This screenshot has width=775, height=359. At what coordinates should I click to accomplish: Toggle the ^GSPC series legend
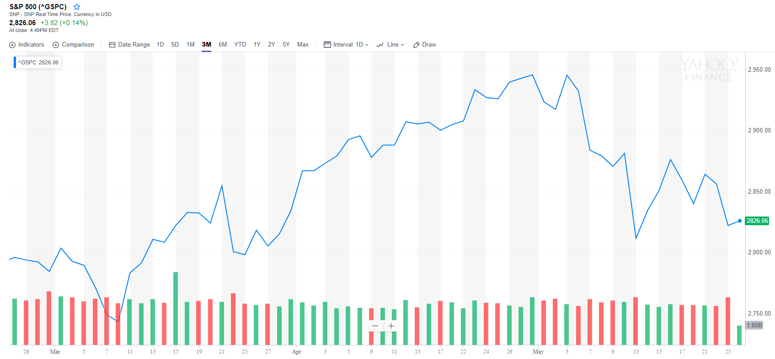pos(37,62)
